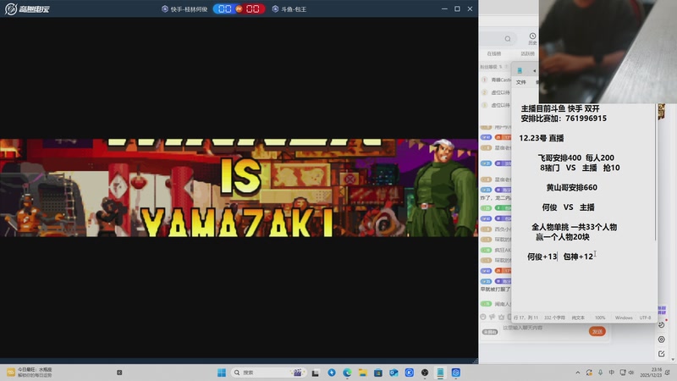This screenshot has height=381, width=677.
Task: Open Outlook from the taskbar
Action: (x=394, y=373)
